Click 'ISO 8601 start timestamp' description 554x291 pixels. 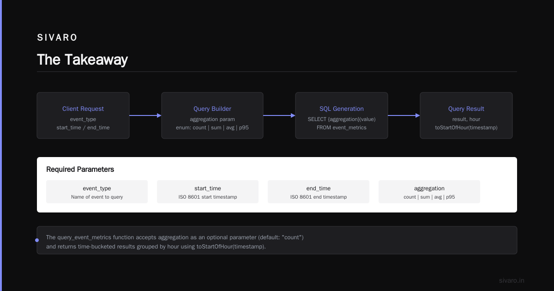(208, 197)
